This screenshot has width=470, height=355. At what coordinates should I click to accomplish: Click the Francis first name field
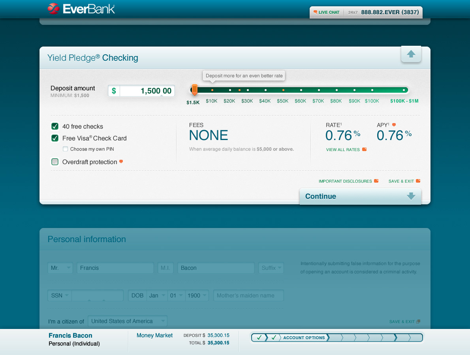click(115, 268)
